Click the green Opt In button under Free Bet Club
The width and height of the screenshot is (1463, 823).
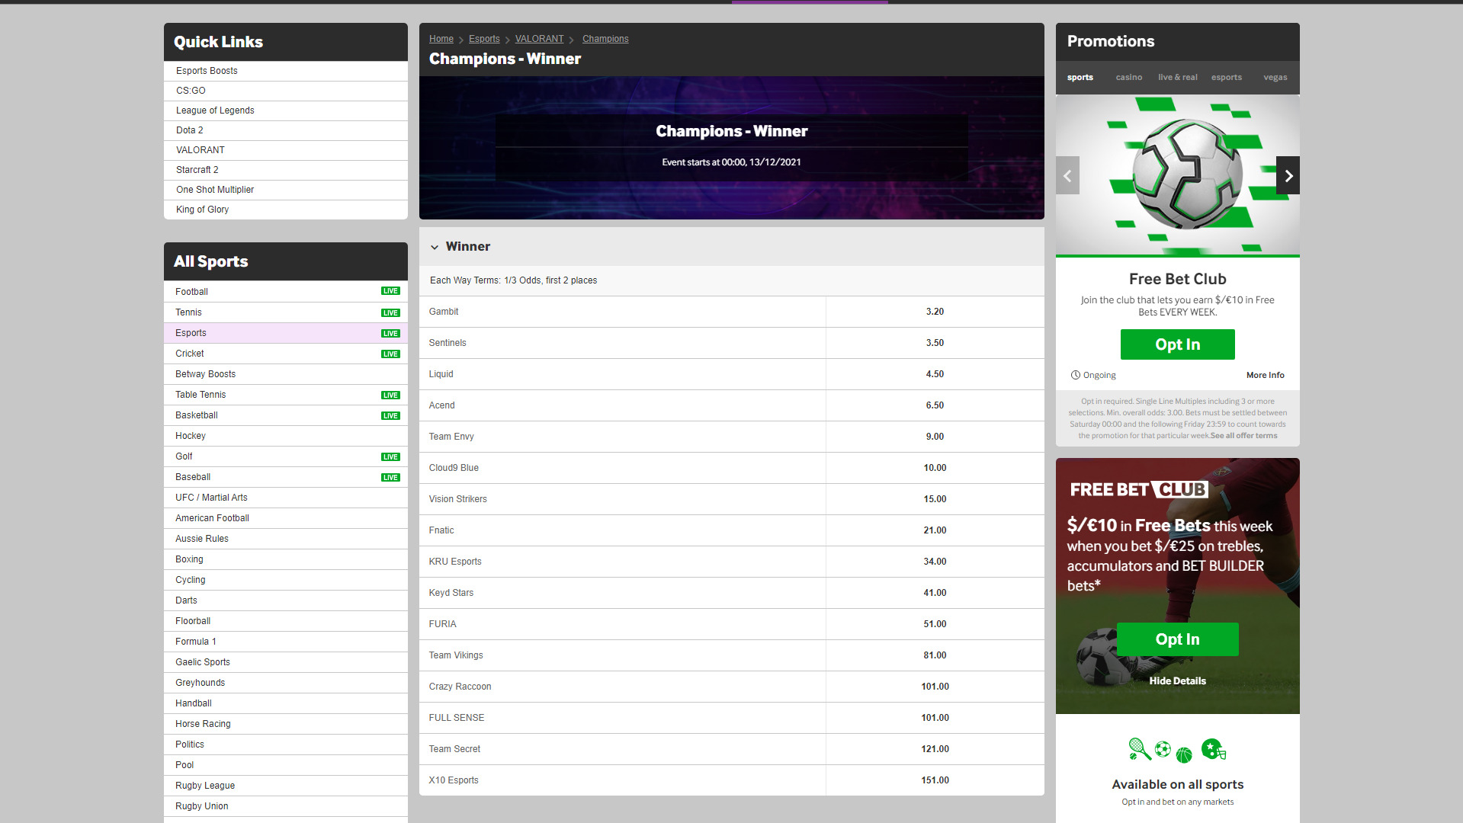(x=1177, y=344)
